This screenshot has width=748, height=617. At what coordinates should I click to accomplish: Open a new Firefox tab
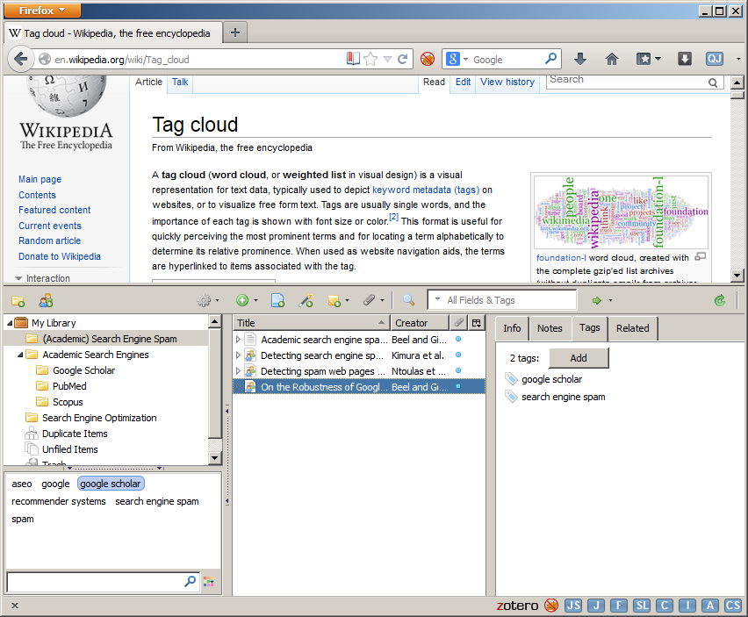click(x=235, y=32)
